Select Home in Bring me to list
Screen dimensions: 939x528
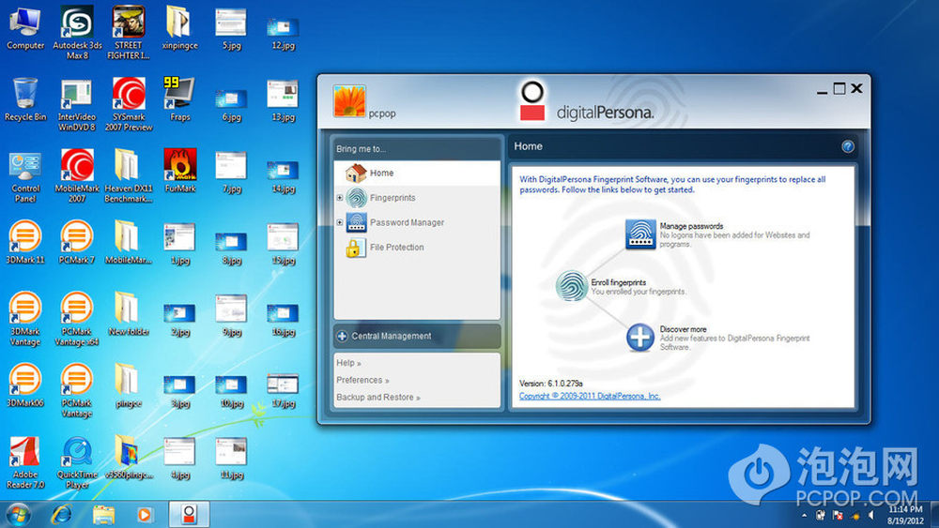(x=417, y=173)
